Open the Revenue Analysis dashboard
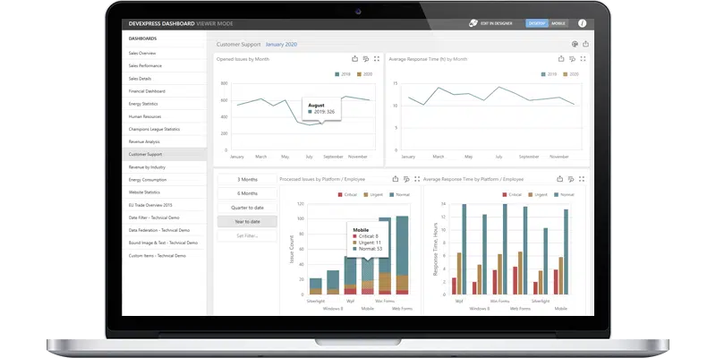This screenshot has height=358, width=716. [x=165, y=141]
